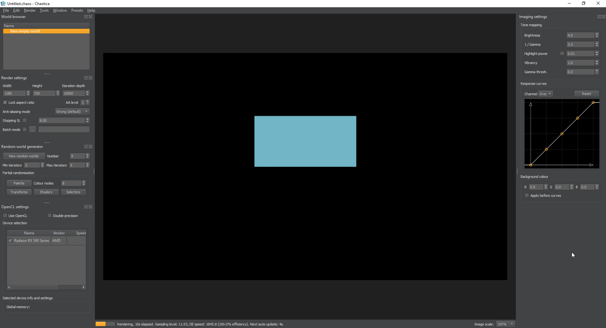Screen dimensions: 606x328
Task: Open the Presets menu
Action: click(77, 10)
